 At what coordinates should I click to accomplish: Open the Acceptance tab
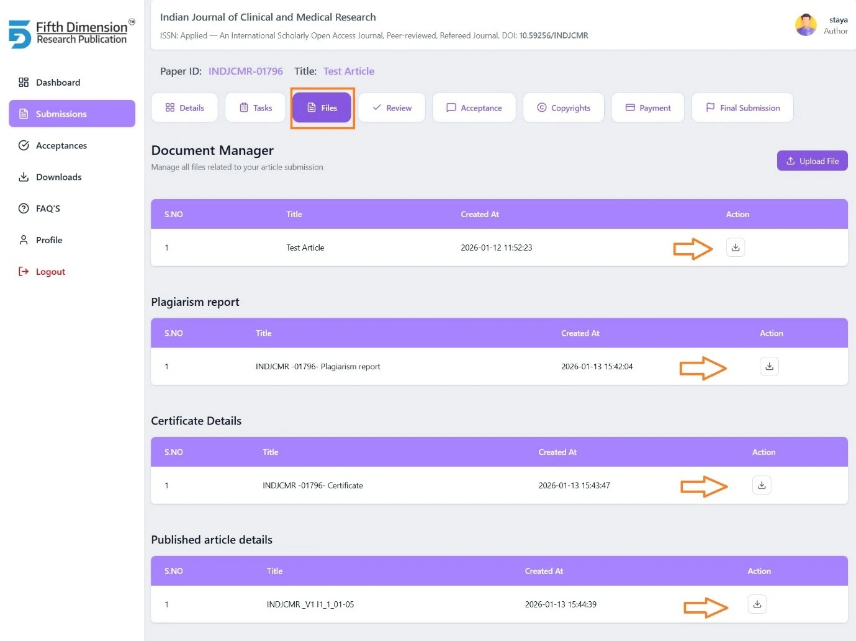(x=474, y=108)
